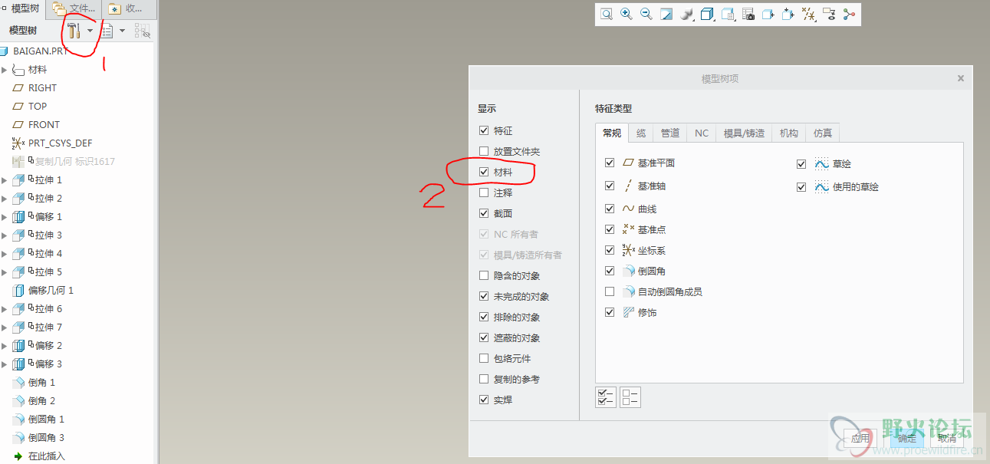Click the Refit view icon in graphics toolbar
The image size is (990, 464).
click(607, 15)
